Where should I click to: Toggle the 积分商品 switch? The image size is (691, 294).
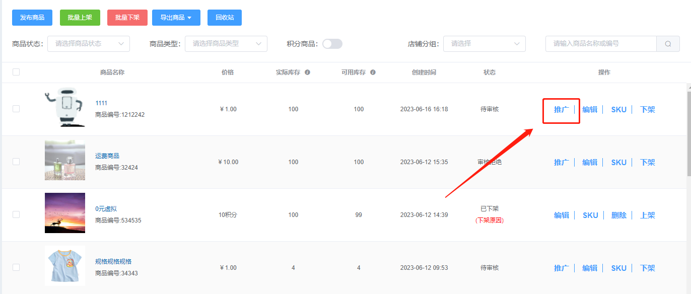[332, 44]
